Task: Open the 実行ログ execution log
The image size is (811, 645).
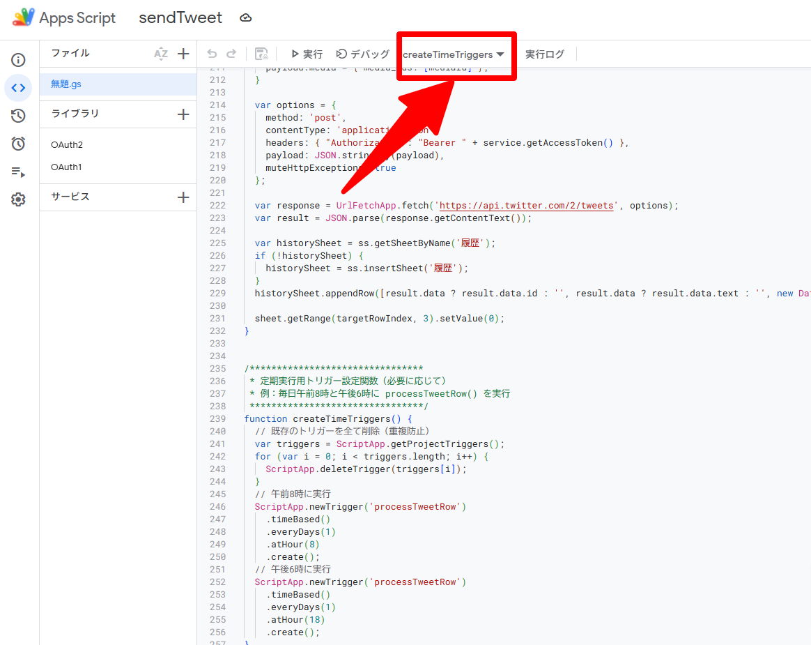Action: point(545,54)
